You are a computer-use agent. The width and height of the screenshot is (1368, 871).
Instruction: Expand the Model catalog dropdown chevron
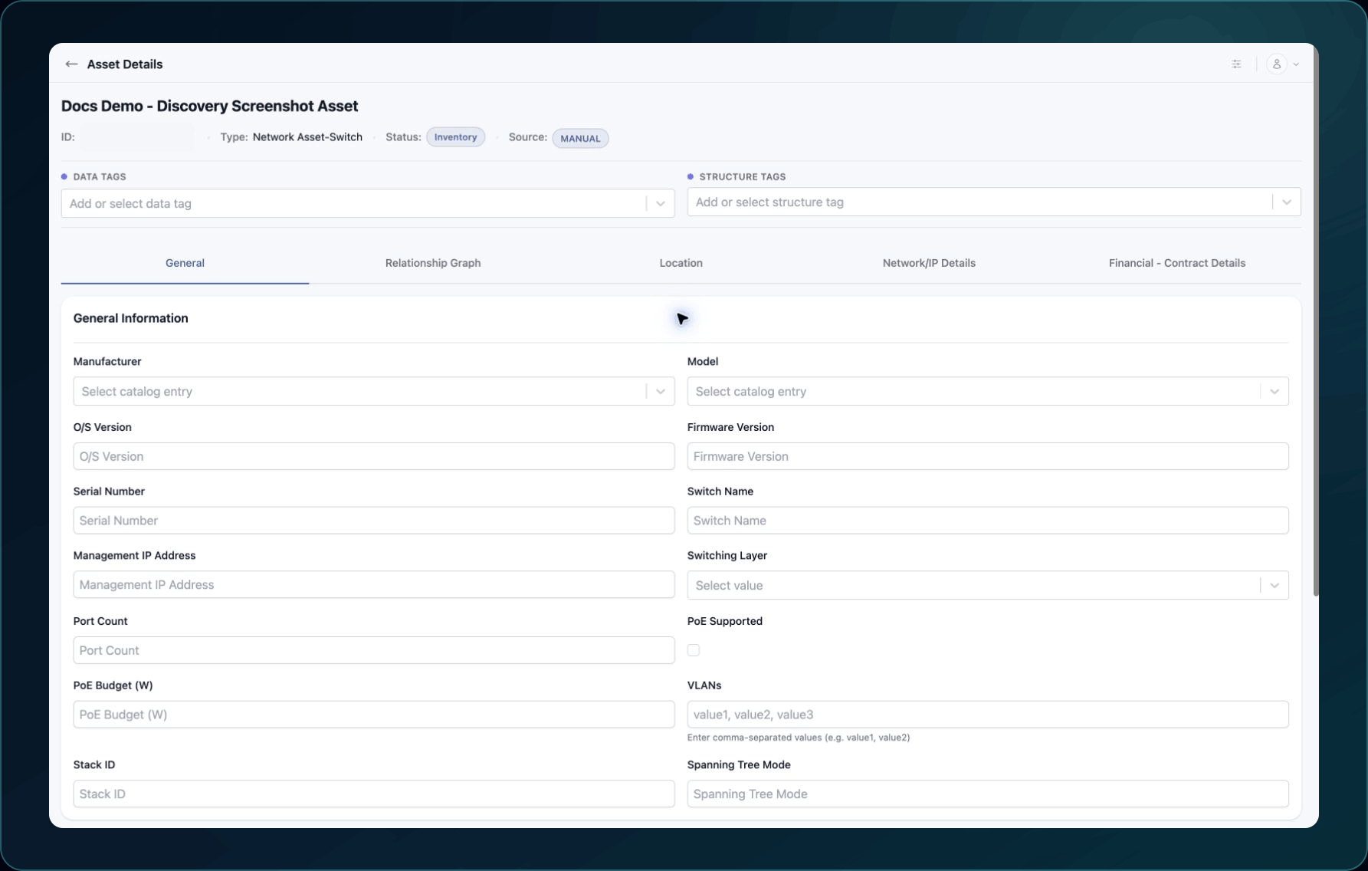coord(1275,392)
